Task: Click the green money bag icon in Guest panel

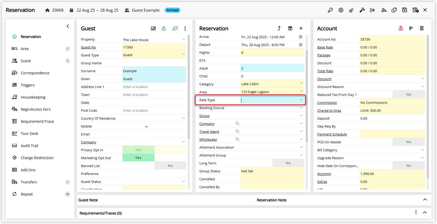Action: [164, 28]
